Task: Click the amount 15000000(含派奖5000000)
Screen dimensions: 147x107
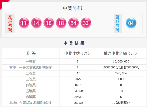Action: [121, 67]
